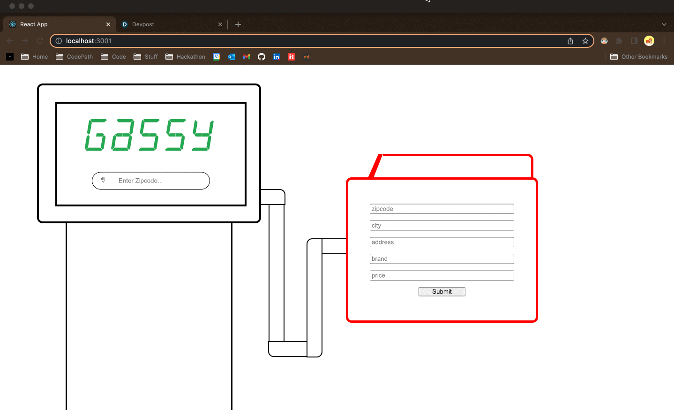The width and height of the screenshot is (674, 410).
Task: Toggle the browser side panel
Action: pos(634,41)
